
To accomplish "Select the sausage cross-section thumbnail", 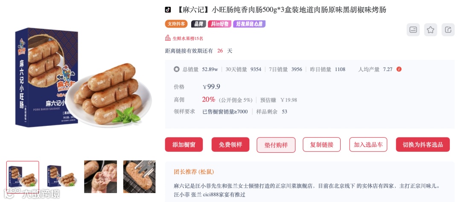I will click(x=101, y=177).
